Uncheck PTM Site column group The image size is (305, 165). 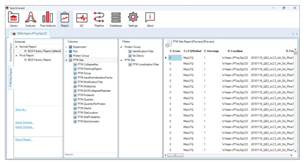click(x=71, y=60)
